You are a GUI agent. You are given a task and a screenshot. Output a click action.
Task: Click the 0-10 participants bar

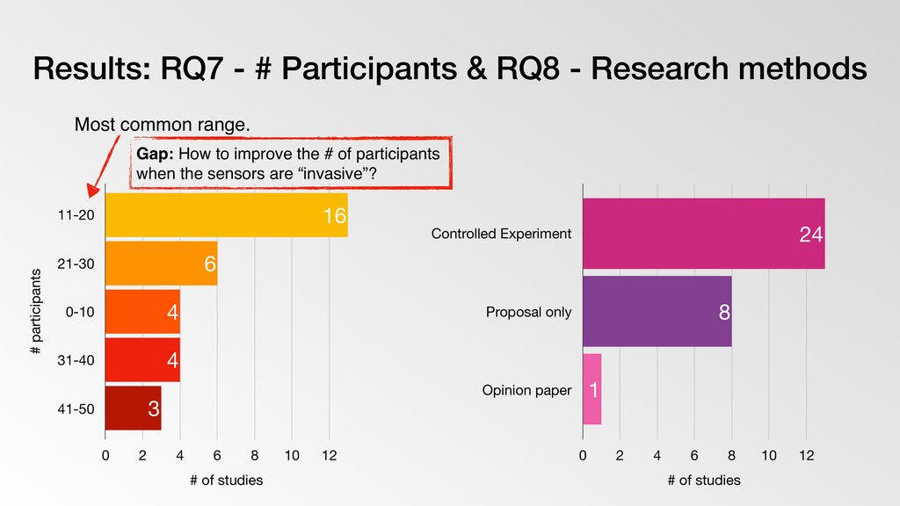[x=142, y=312]
